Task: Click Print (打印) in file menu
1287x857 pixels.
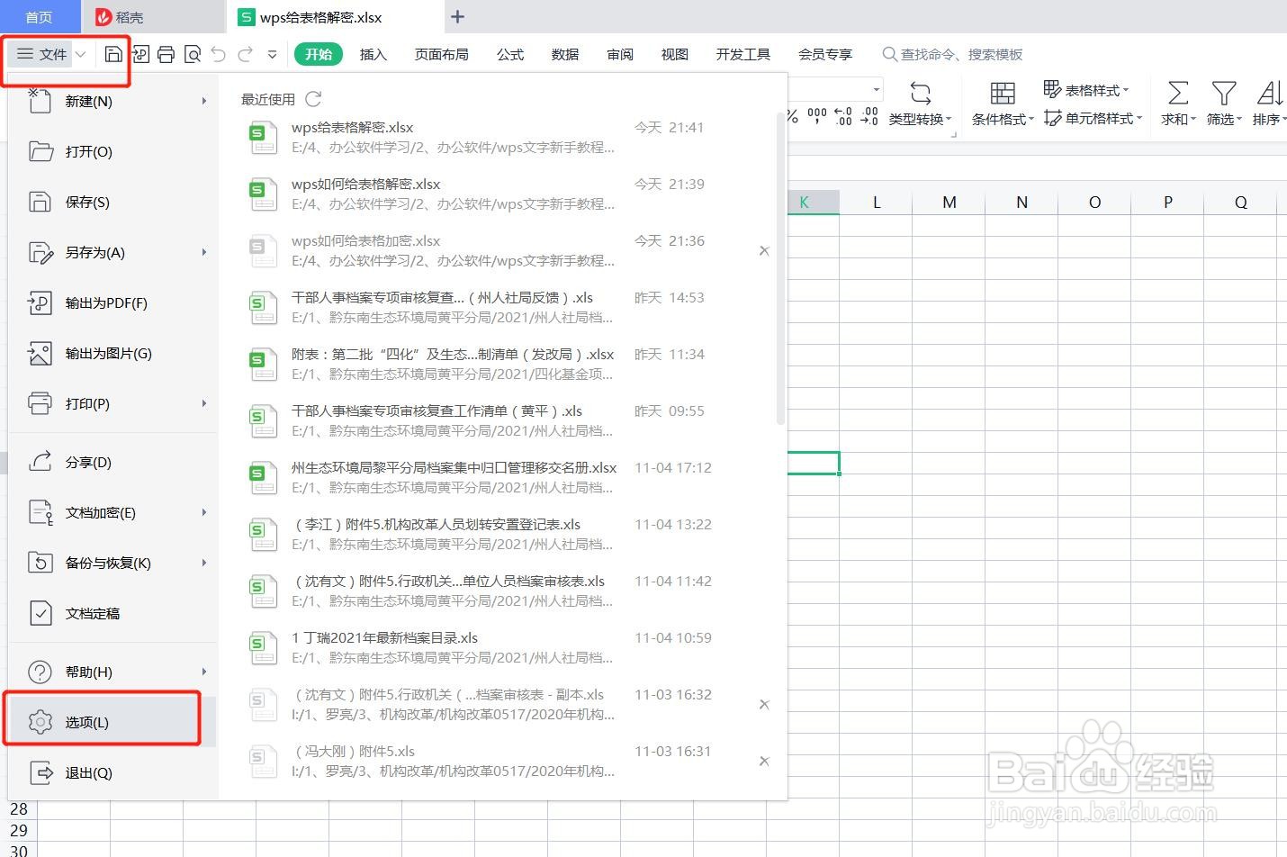Action: coord(113,403)
